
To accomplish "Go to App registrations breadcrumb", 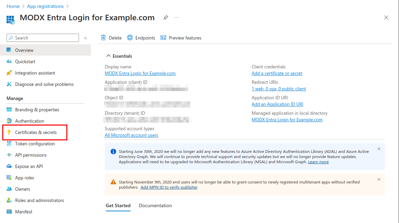I will (x=45, y=6).
